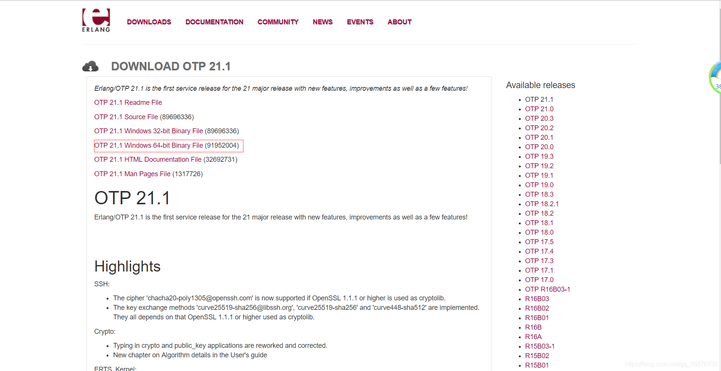Open the DOWNLOADS menu

[x=149, y=22]
